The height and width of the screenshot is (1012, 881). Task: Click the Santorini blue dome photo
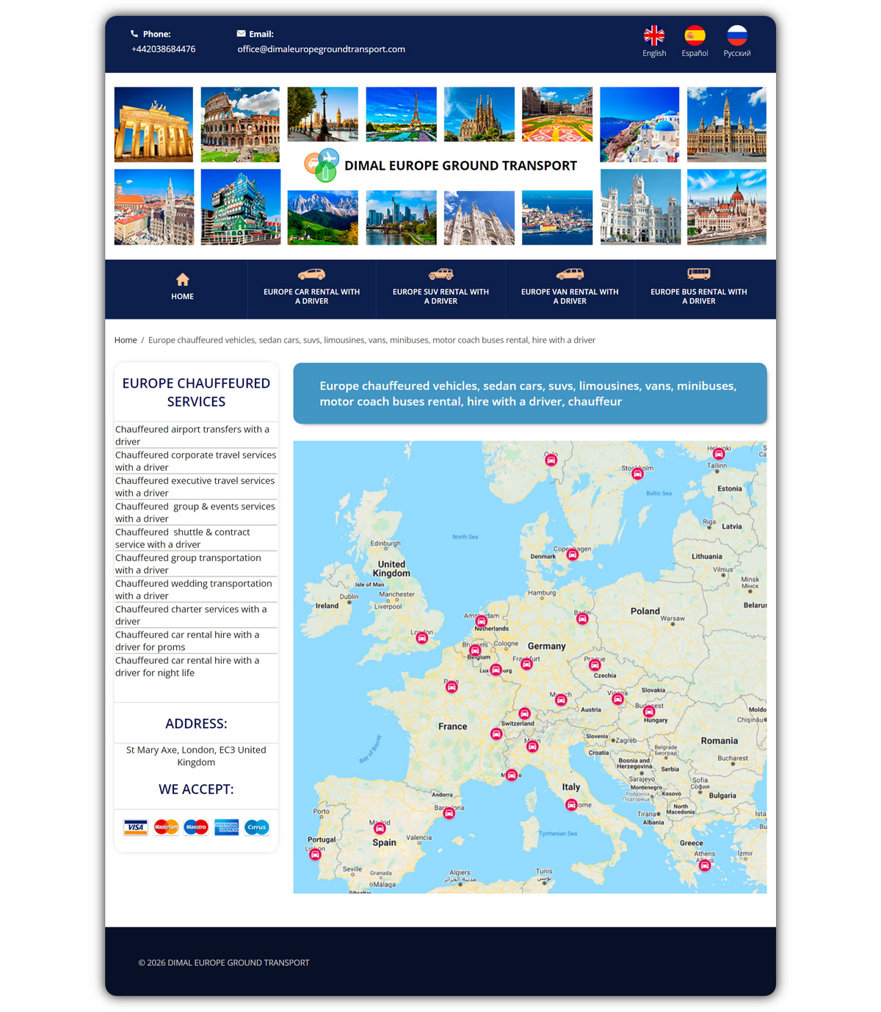[x=639, y=124]
